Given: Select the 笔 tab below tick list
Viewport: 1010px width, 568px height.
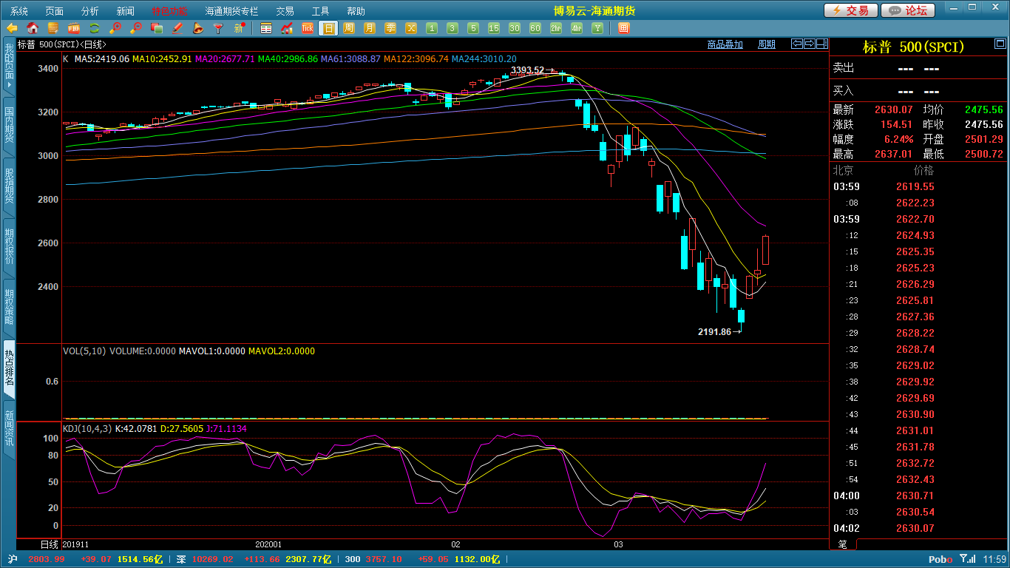Looking at the screenshot, I should click(843, 544).
